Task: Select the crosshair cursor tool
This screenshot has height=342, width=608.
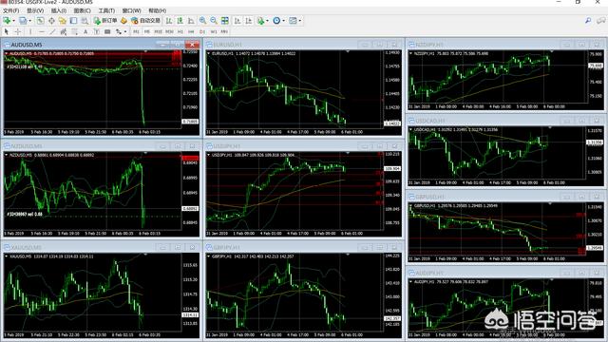Action: point(18,31)
